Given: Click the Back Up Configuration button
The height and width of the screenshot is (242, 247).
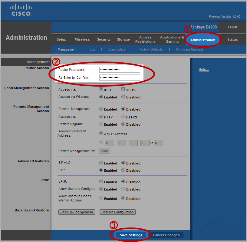Looking at the screenshot, I should pos(77,212).
